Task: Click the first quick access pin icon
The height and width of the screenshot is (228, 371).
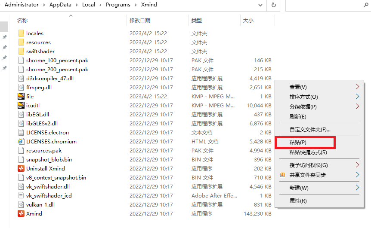Action: [x=4, y=37]
